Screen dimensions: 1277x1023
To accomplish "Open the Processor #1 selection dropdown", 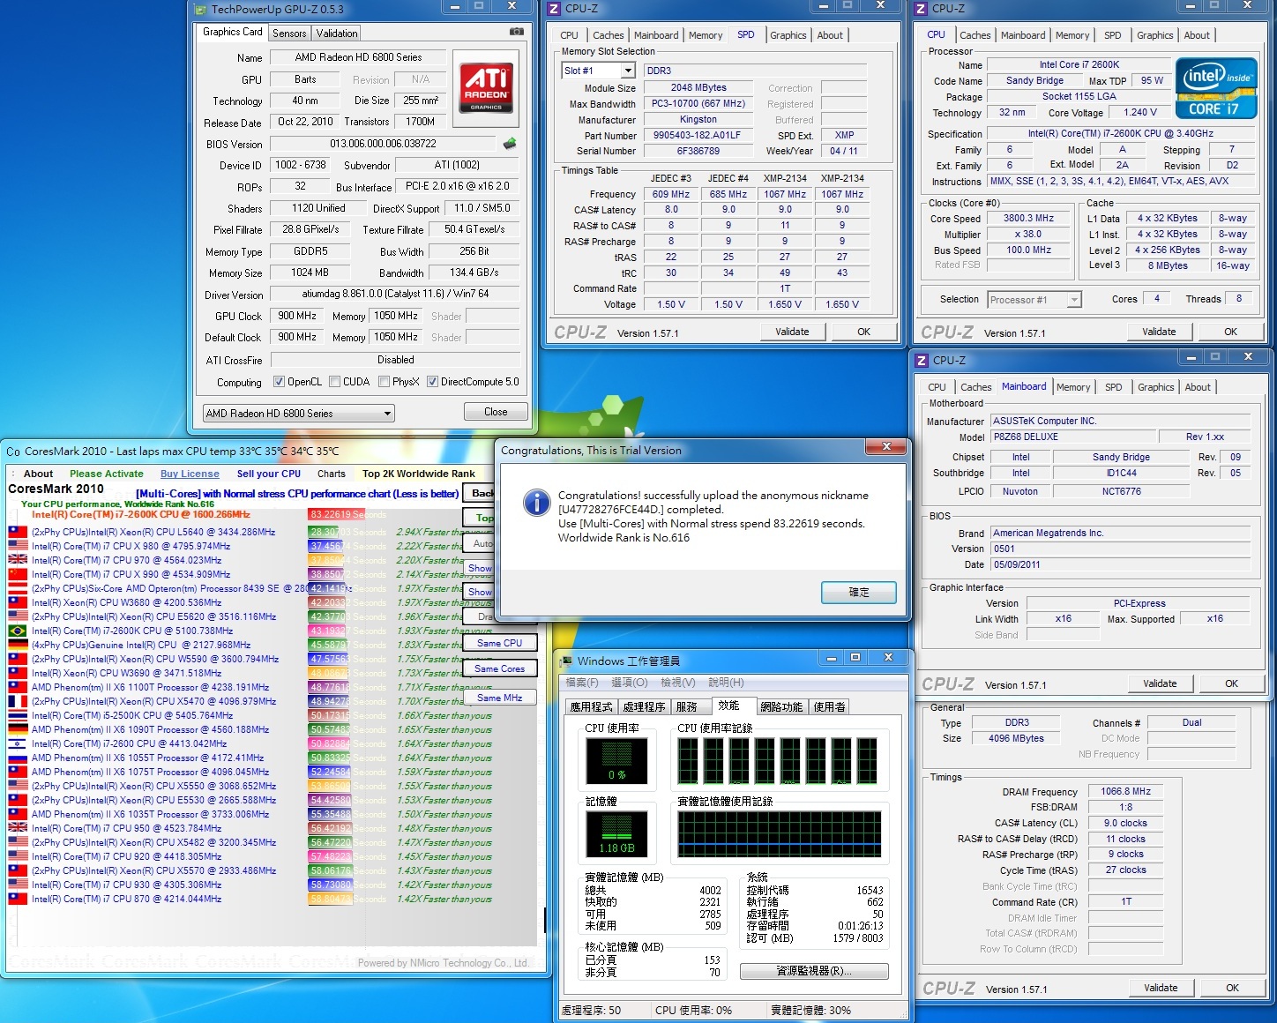I will (1073, 300).
